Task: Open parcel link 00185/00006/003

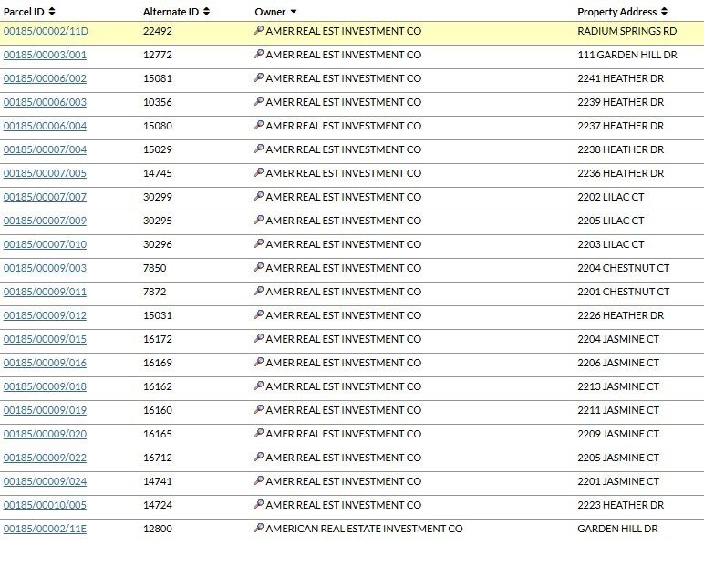Action: click(45, 102)
